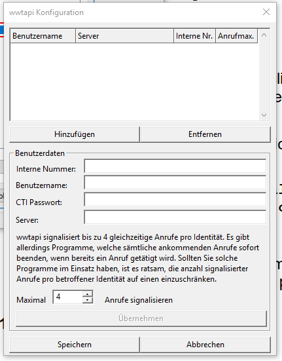Screen dimensions: 282x361
Task: Focus the Server input field
Action: point(175,217)
